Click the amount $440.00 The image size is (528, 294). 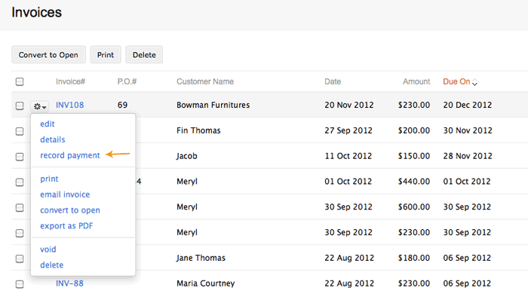tap(414, 182)
